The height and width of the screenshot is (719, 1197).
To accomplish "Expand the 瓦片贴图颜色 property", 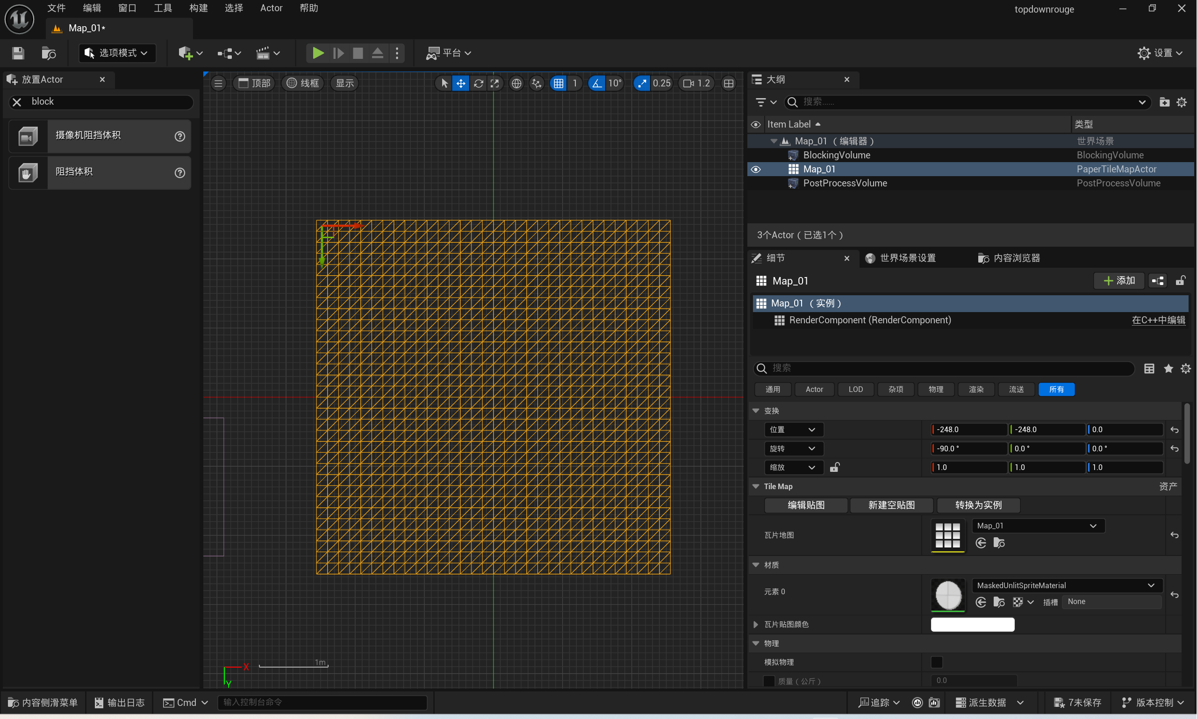I will point(755,625).
